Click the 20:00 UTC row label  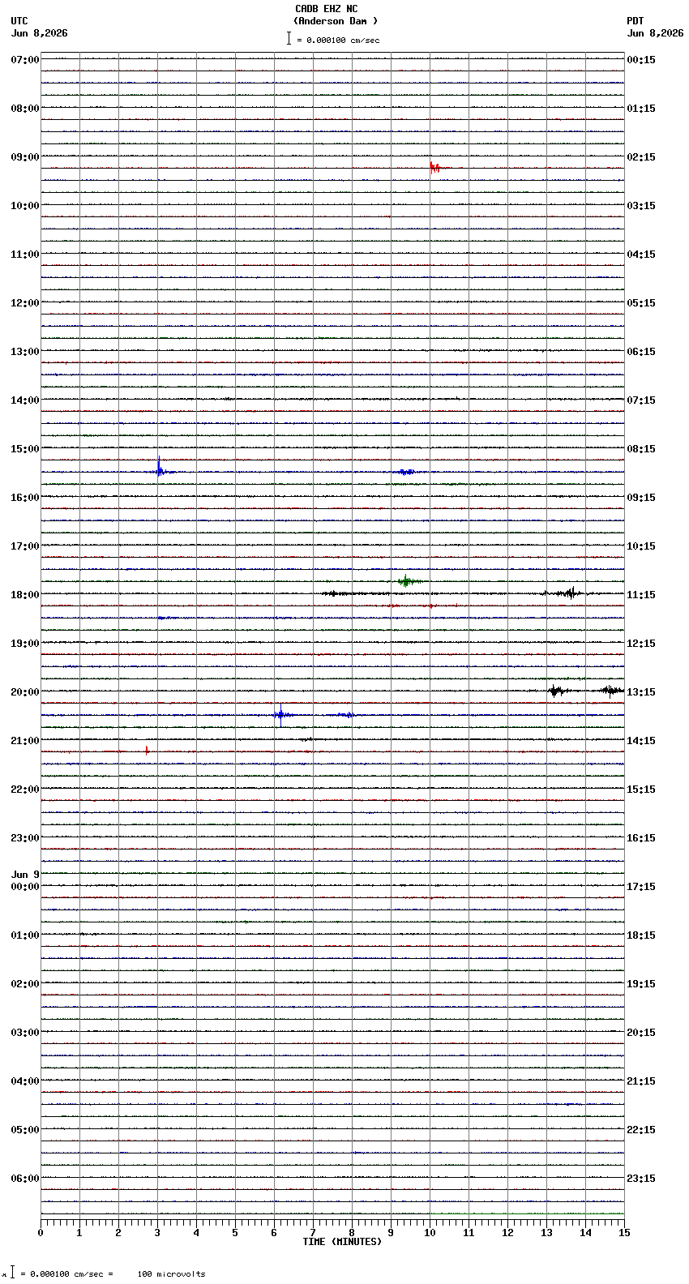click(x=25, y=692)
